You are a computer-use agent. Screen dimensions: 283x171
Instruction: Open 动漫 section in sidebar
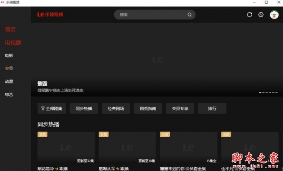[9, 81]
